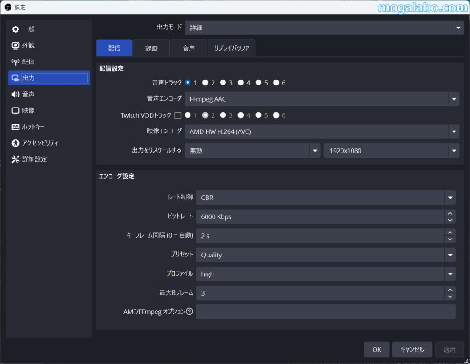Image resolution: width=470 pixels, height=364 pixels.
Task: Increase bitrate with up arrow
Action: (450, 213)
